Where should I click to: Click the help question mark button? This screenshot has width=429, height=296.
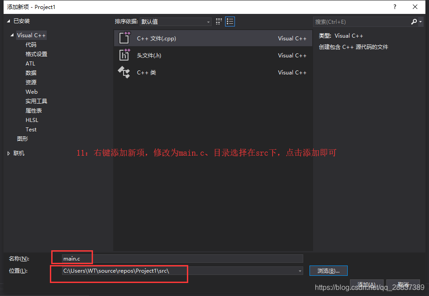coord(394,7)
